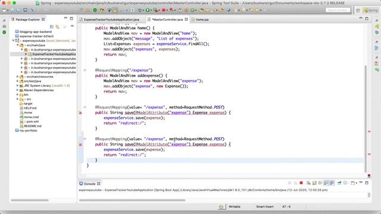The width and height of the screenshot is (381, 214).
Task: Select the mvnw.cmd file
Action: [32, 117]
